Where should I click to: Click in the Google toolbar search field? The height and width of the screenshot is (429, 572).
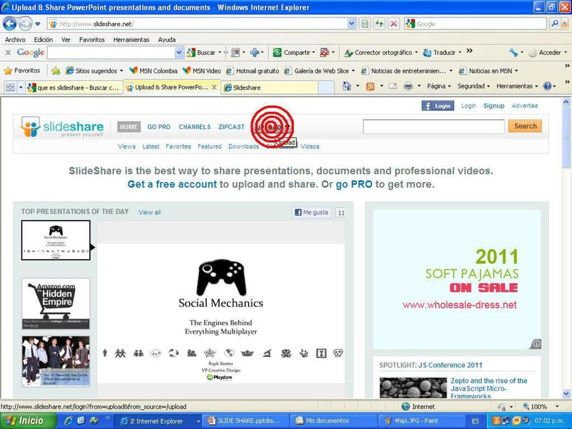[x=111, y=53]
